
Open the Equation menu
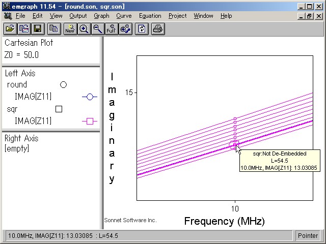[150, 16]
